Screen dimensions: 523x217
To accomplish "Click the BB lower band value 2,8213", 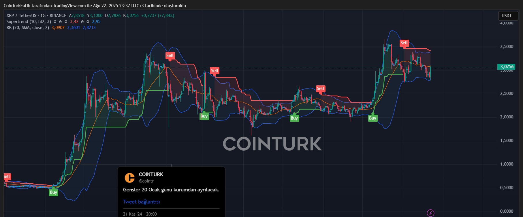I will point(89,28).
